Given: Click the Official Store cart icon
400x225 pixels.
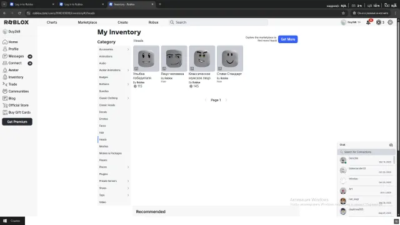Looking at the screenshot, I should [5, 106].
